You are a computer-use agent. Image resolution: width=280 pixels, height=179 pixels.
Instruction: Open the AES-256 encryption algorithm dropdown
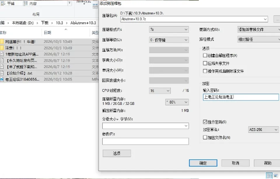tap(263, 129)
